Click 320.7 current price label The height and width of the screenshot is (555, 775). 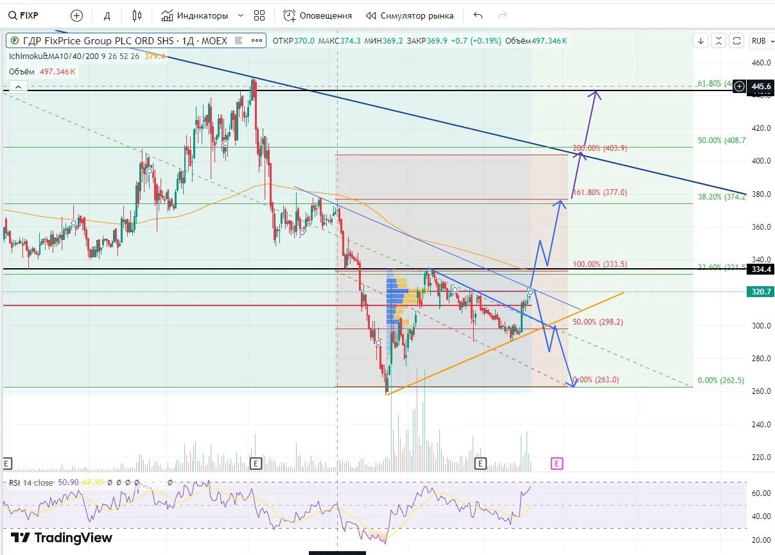point(760,291)
